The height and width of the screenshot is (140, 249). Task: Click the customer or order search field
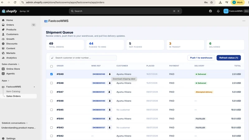pyautogui.click(x=83, y=58)
